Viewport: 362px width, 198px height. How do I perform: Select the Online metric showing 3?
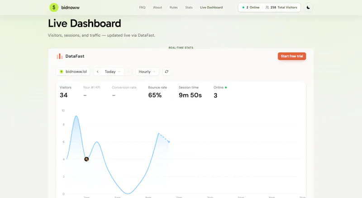220,92
